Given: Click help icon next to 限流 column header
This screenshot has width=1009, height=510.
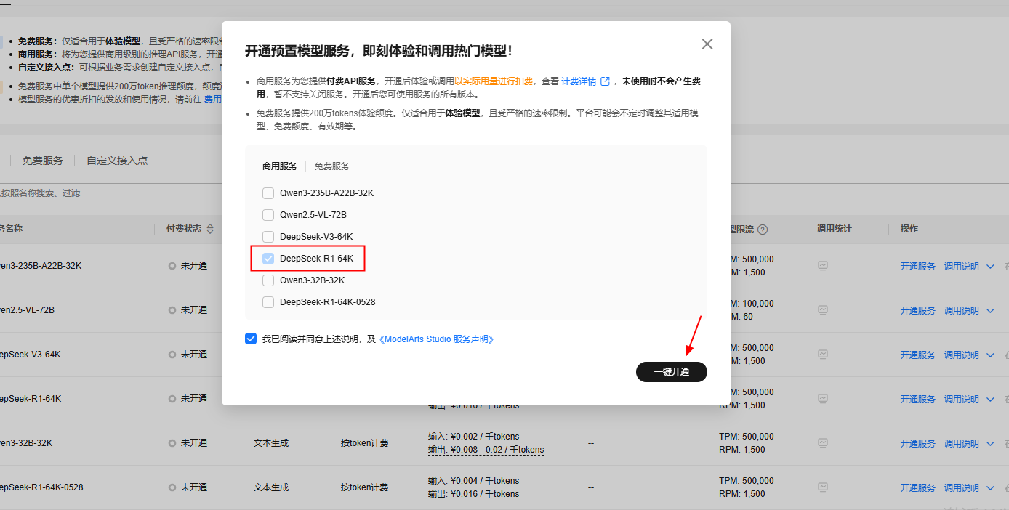Looking at the screenshot, I should coord(763,230).
